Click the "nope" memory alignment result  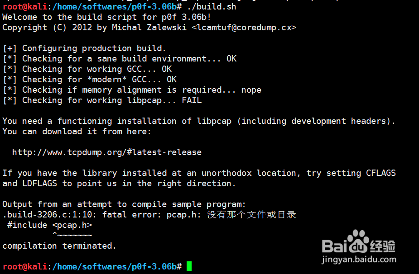click(251, 90)
